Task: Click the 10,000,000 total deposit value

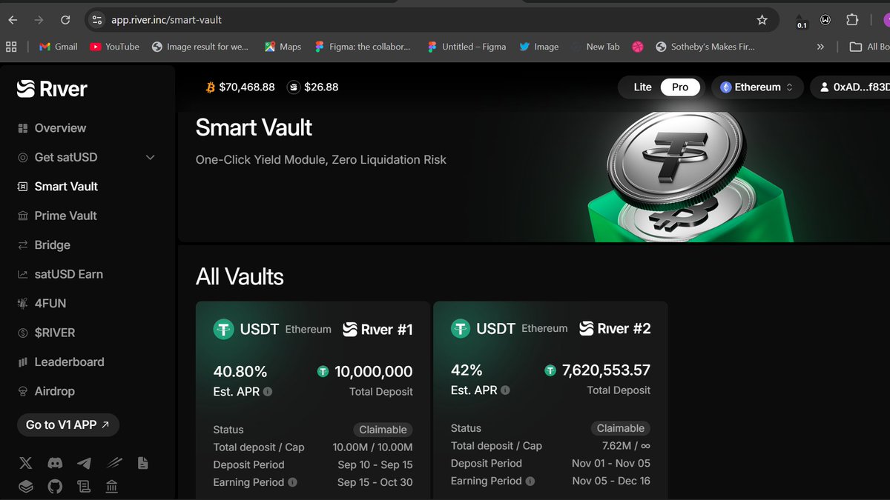Action: click(x=374, y=372)
